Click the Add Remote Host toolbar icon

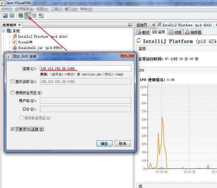point(21,15)
